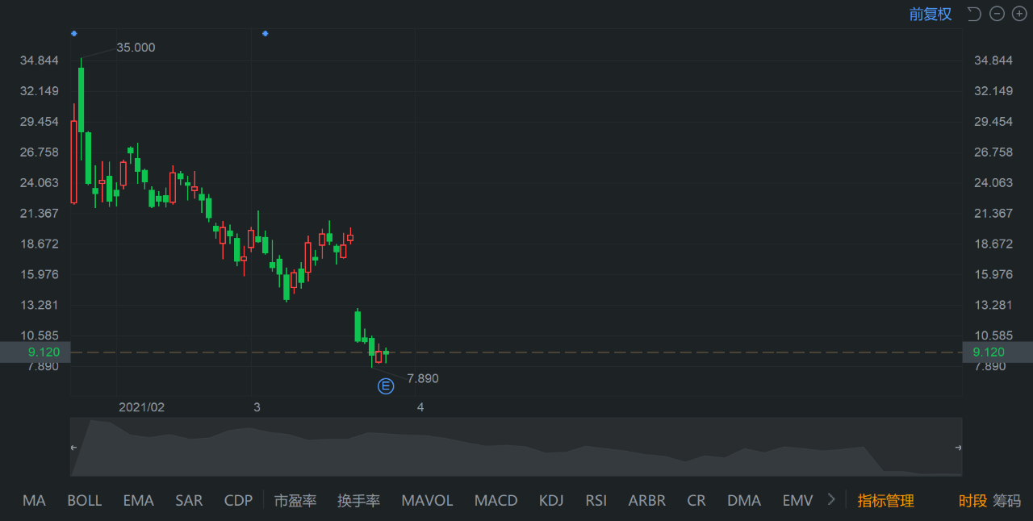Zoom out the K-line chart

(x=997, y=15)
